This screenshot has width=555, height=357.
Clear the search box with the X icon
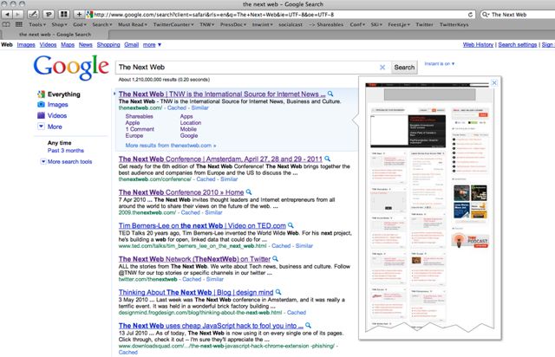coord(382,68)
